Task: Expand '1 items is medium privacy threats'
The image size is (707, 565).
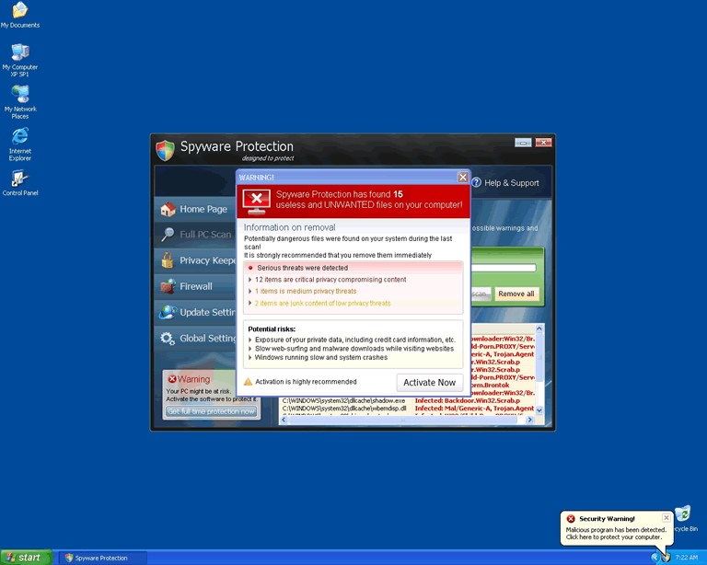Action: pos(250,292)
